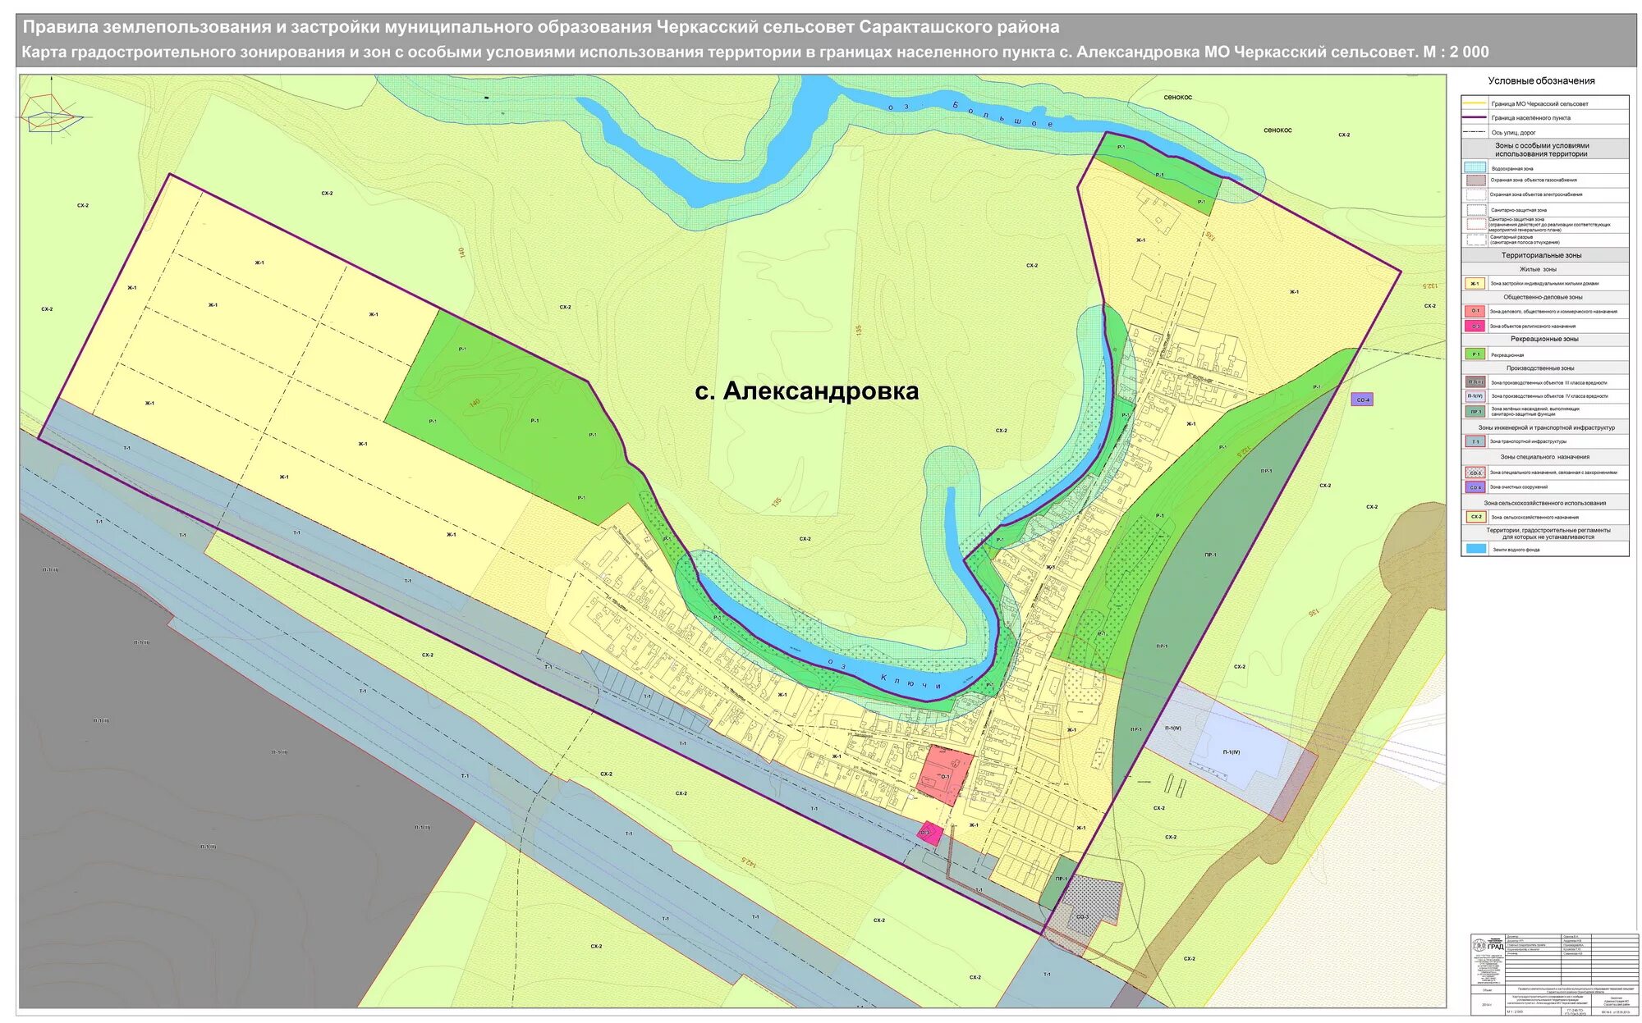
Task: Click the 'оз. Ключи' lake label
Action: click(x=885, y=675)
